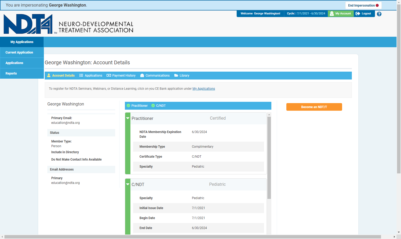Open the Account Details tab
Image resolution: width=401 pixels, height=239 pixels.
61,76
